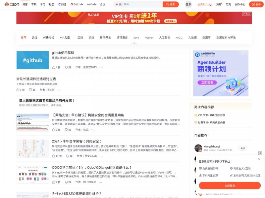Like the 密码重置功能 article
Viewport: 265px width, 198px height.
(x=56, y=130)
